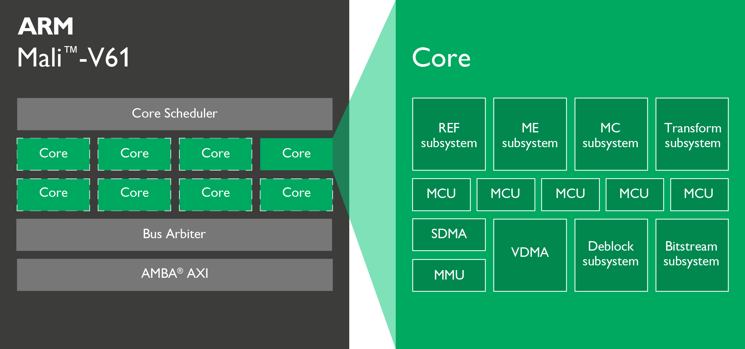The height and width of the screenshot is (349, 745).
Task: Click the top-left dashed Core block
Action: [53, 154]
